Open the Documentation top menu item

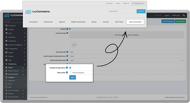(135, 22)
